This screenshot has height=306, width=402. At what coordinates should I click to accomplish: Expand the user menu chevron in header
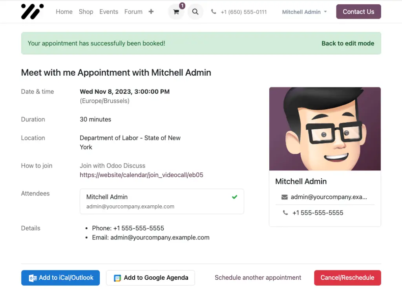click(326, 12)
